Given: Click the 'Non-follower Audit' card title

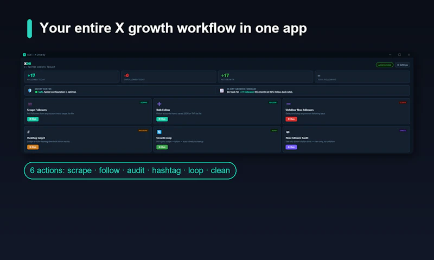Looking at the screenshot, I should point(297,138).
